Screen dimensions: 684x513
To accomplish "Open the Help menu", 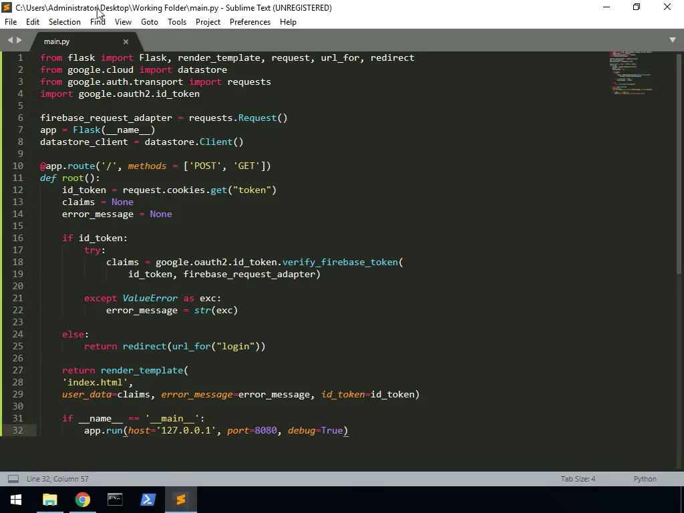I will click(288, 22).
